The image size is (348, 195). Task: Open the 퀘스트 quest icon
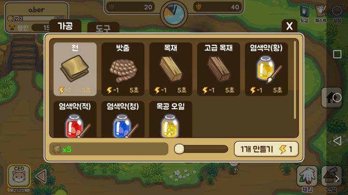click(x=321, y=13)
